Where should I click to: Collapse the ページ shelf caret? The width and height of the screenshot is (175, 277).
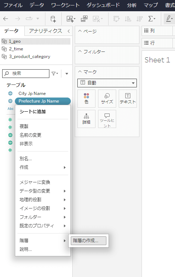point(80,31)
